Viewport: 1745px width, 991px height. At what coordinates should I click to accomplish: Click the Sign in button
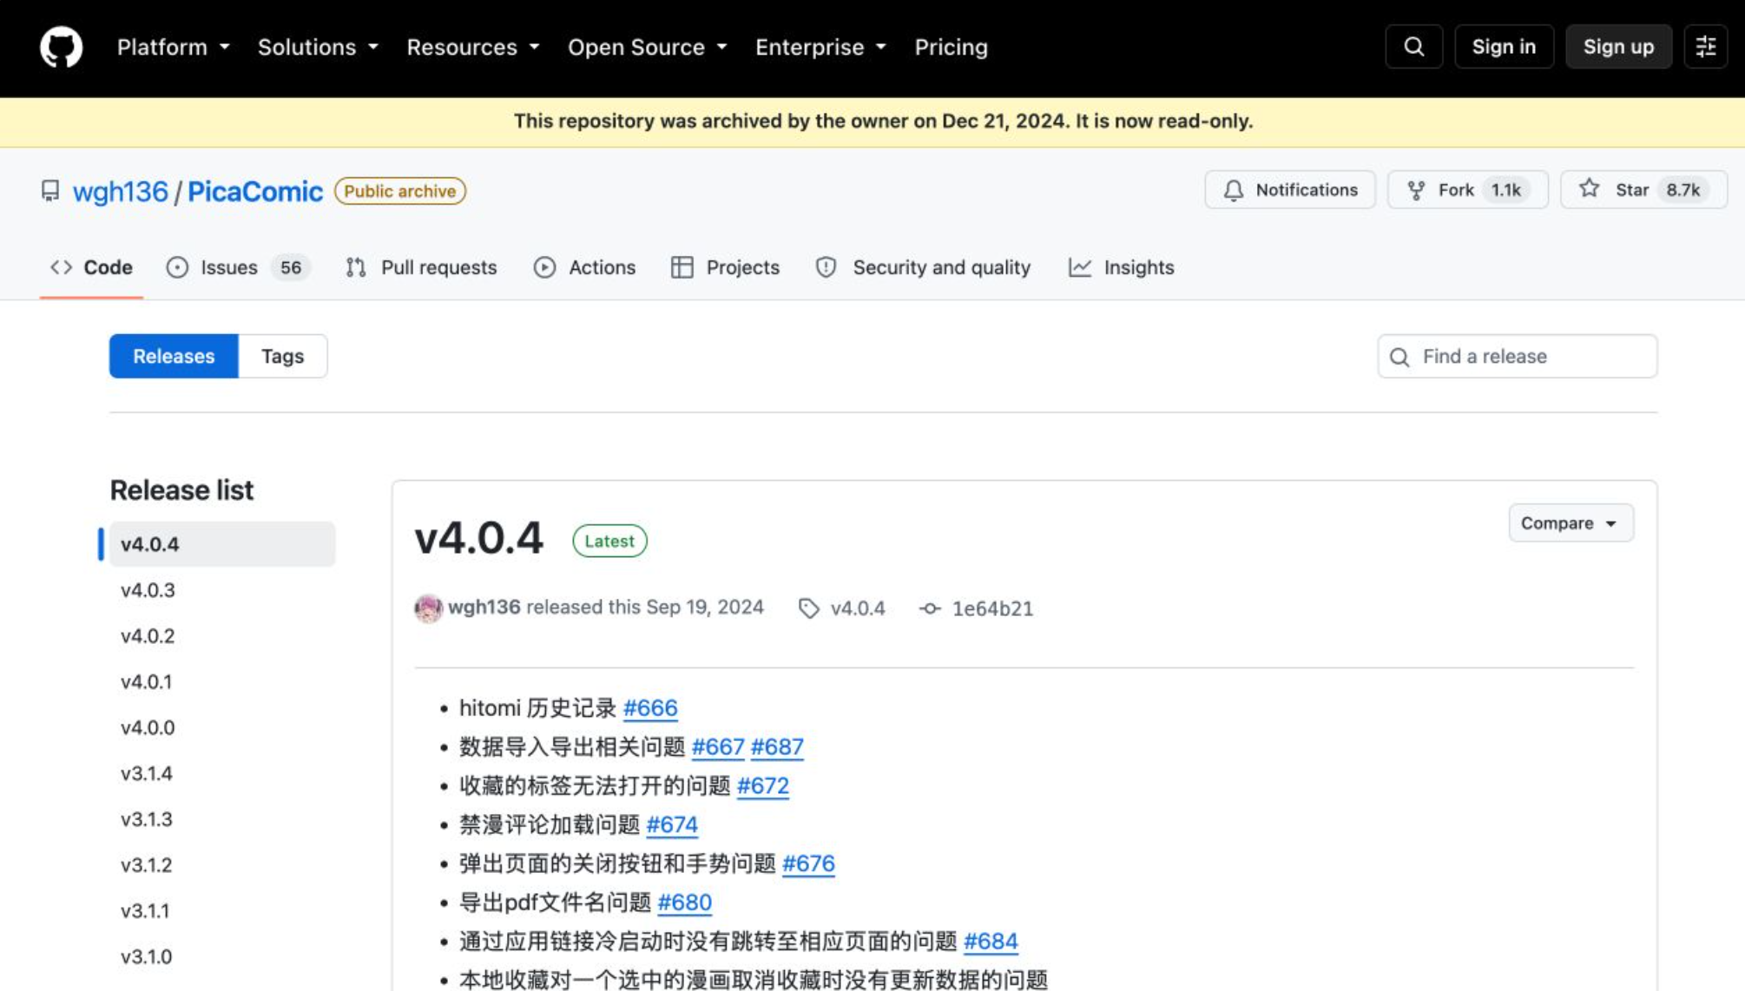click(1504, 47)
